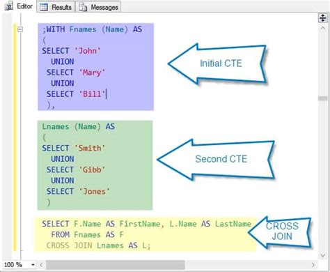Click the Messages tab icon
Screen dimensions: 330x272
click(x=83, y=7)
